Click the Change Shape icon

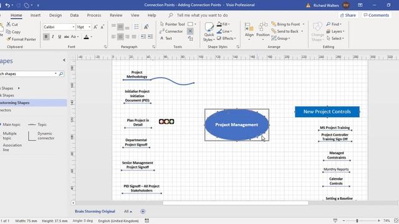pos(317,32)
